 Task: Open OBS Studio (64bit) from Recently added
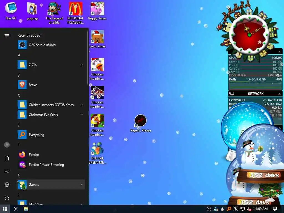click(x=51, y=45)
